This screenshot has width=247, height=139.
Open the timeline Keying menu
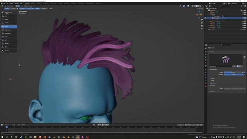14,125
